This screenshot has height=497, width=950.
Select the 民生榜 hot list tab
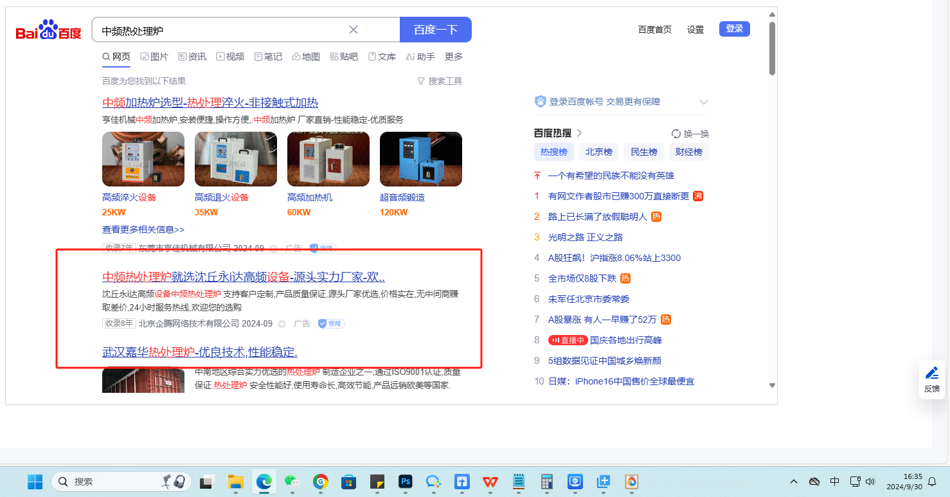644,152
